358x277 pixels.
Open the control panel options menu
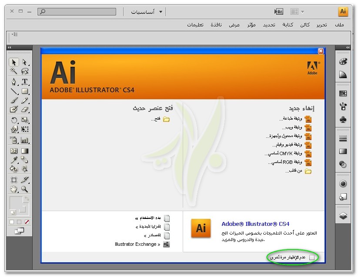(x=15, y=34)
